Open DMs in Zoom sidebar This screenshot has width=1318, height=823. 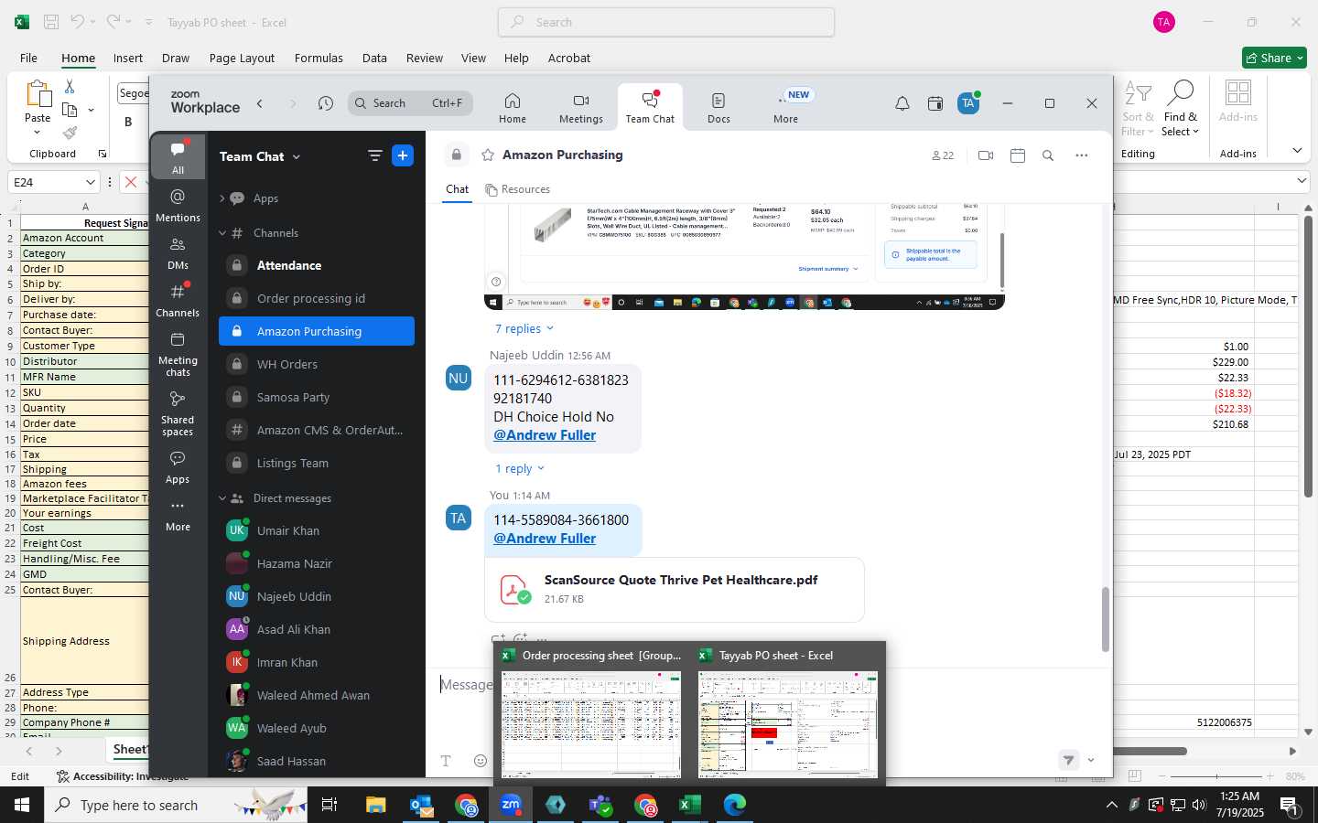pos(178,252)
